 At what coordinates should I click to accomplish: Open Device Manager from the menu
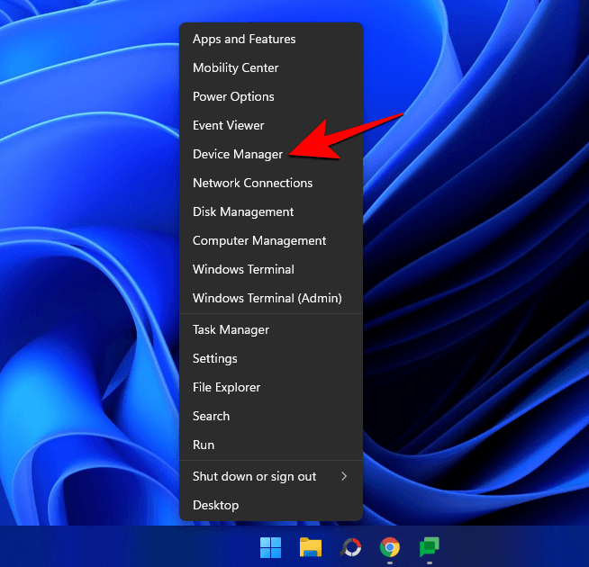coord(238,154)
